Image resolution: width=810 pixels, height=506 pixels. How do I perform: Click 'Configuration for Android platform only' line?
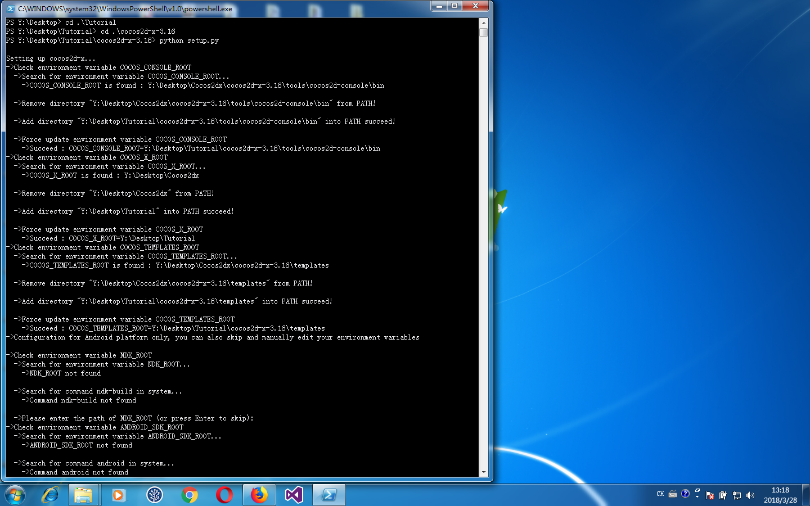[x=213, y=337]
